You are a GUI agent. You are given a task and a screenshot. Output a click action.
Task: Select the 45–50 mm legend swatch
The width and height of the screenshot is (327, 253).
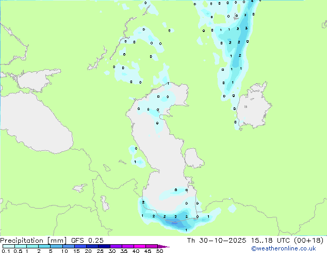pos(152,246)
